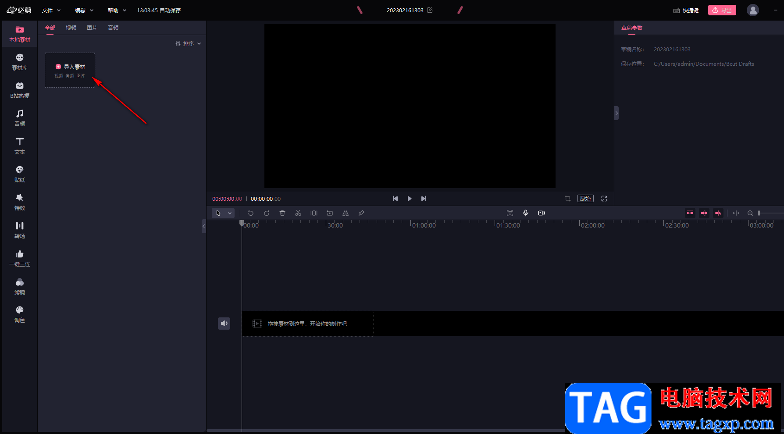Click the pencil icon to rename draft
Viewport: 784px width, 434px height.
tap(430, 10)
